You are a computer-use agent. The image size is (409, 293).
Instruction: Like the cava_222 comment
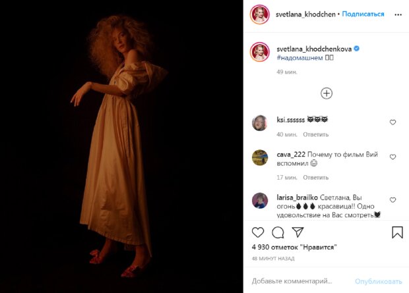tap(393, 157)
